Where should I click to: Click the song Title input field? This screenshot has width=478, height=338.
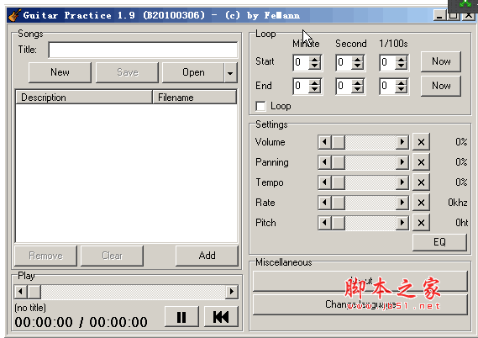click(143, 50)
